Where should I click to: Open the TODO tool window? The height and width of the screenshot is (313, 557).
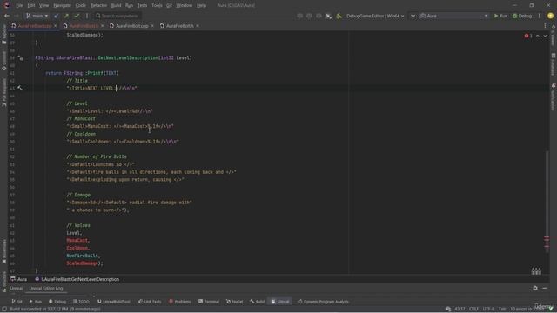click(81, 302)
